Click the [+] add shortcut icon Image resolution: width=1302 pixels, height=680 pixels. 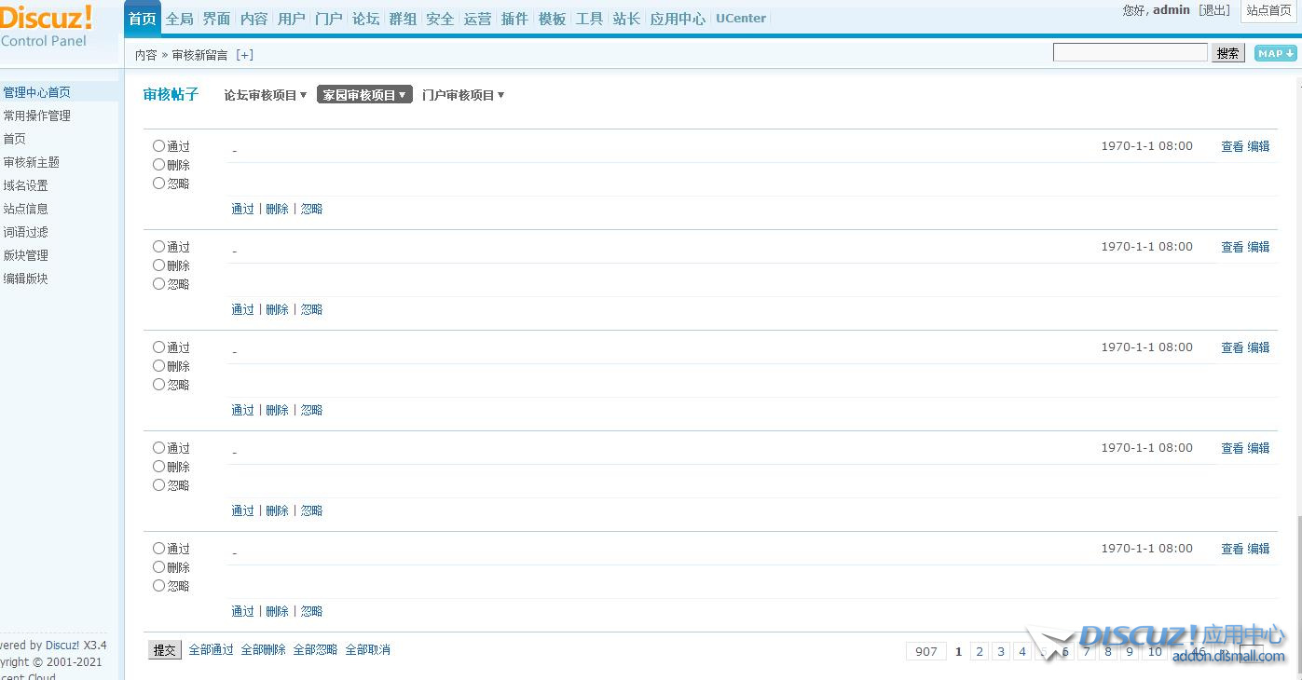click(x=244, y=55)
